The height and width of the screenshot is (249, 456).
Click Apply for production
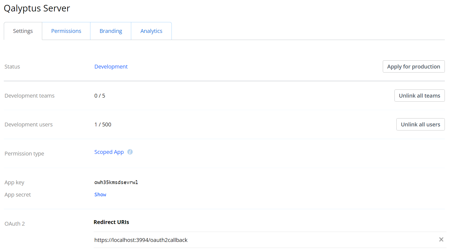tap(414, 66)
